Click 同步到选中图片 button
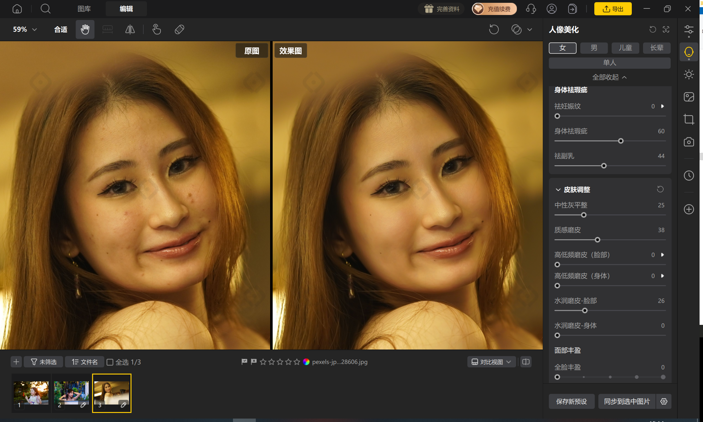 627,401
